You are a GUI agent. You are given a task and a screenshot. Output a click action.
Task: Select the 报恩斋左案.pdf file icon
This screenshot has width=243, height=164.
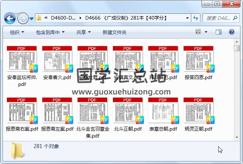coord(57,111)
